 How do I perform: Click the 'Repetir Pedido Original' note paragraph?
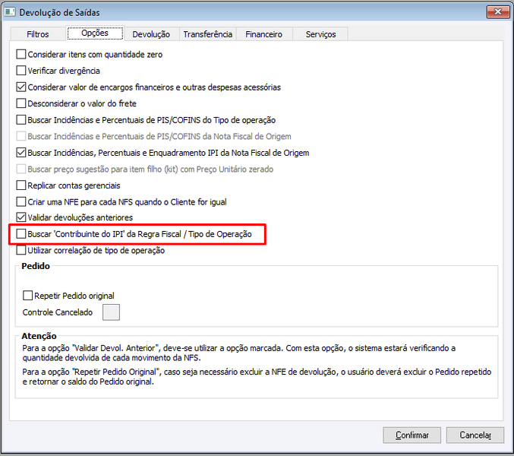pos(257,377)
